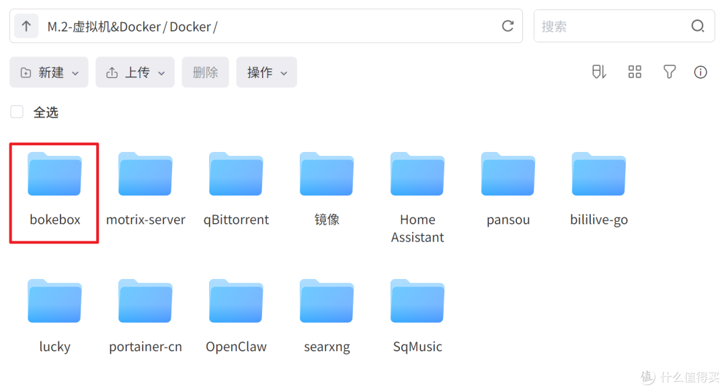Open the pansou folder
This screenshot has width=726, height=392.
click(x=508, y=174)
